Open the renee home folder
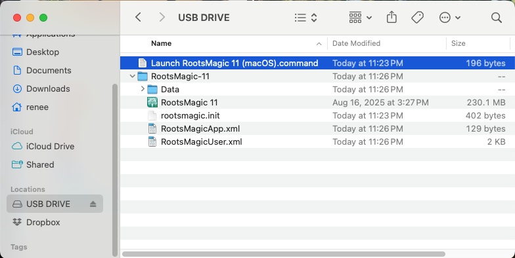The image size is (515, 258). 37,107
